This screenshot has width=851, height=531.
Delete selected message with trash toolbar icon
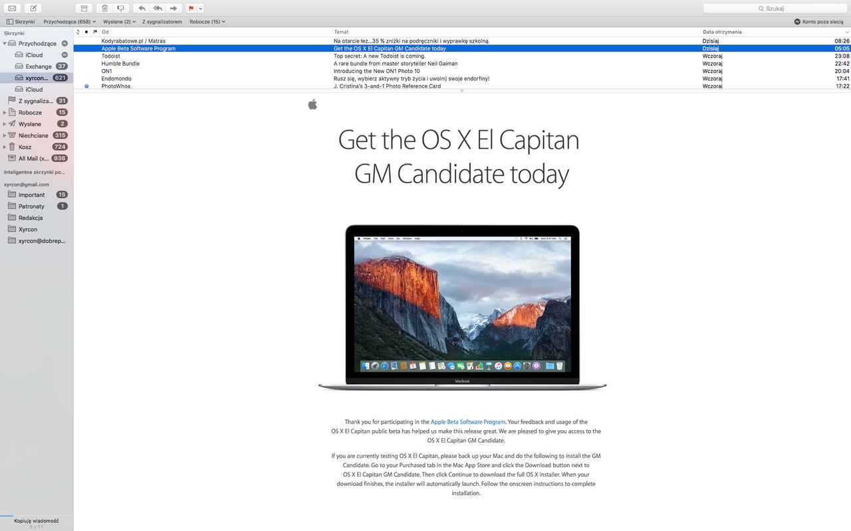(104, 8)
